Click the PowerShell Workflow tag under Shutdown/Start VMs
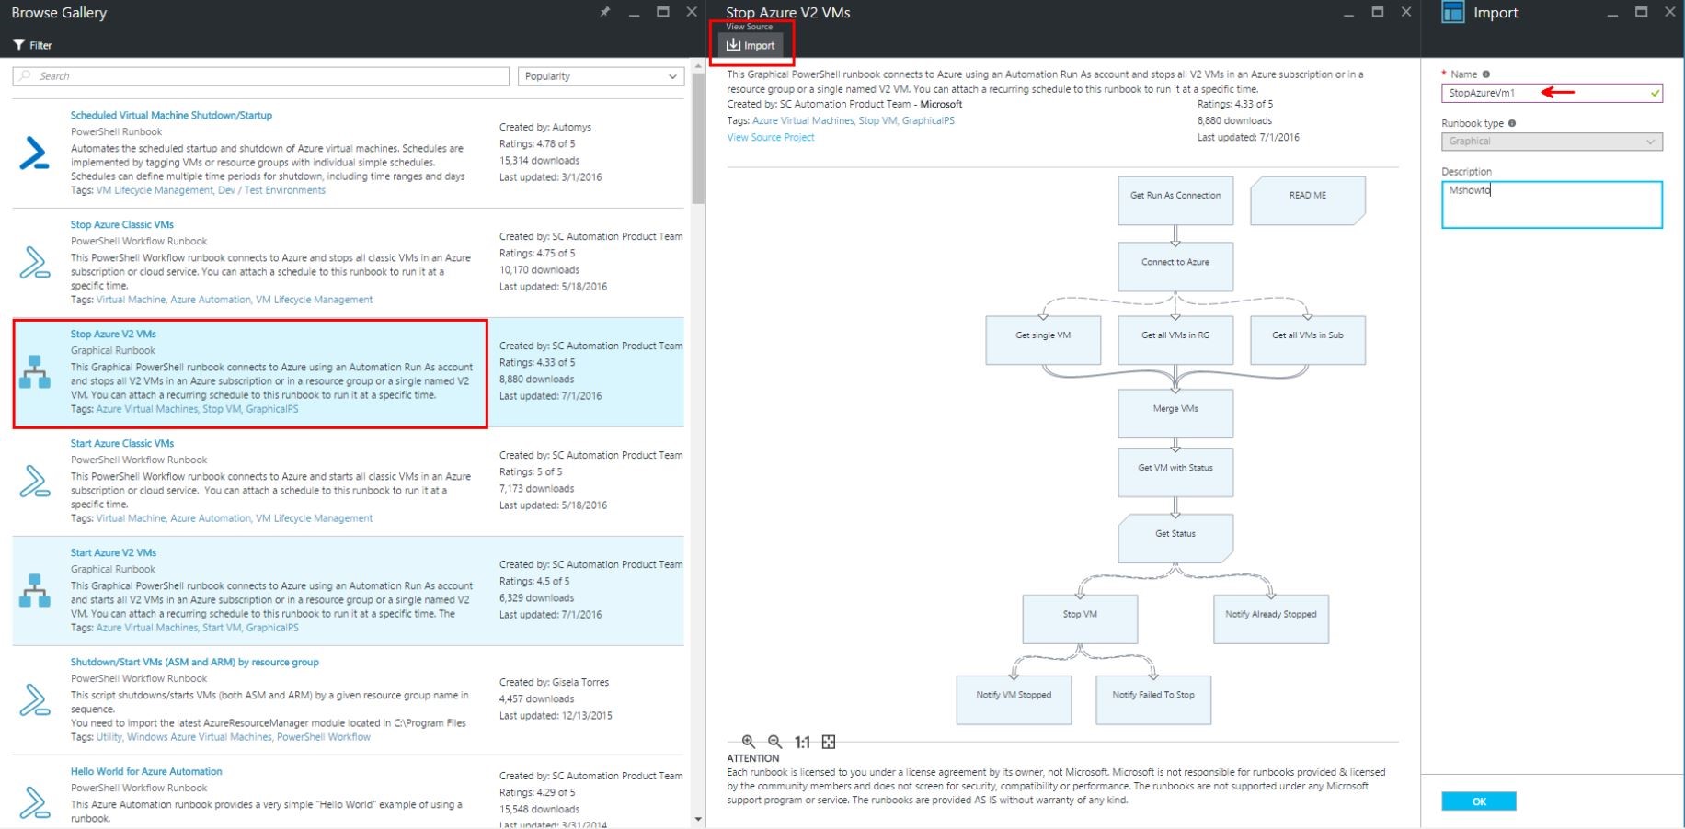This screenshot has width=1685, height=829. pyautogui.click(x=324, y=737)
